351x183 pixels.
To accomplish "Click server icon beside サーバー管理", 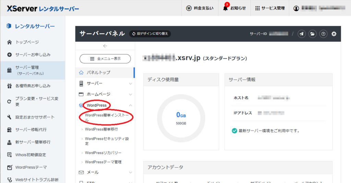I will coord(9,70).
